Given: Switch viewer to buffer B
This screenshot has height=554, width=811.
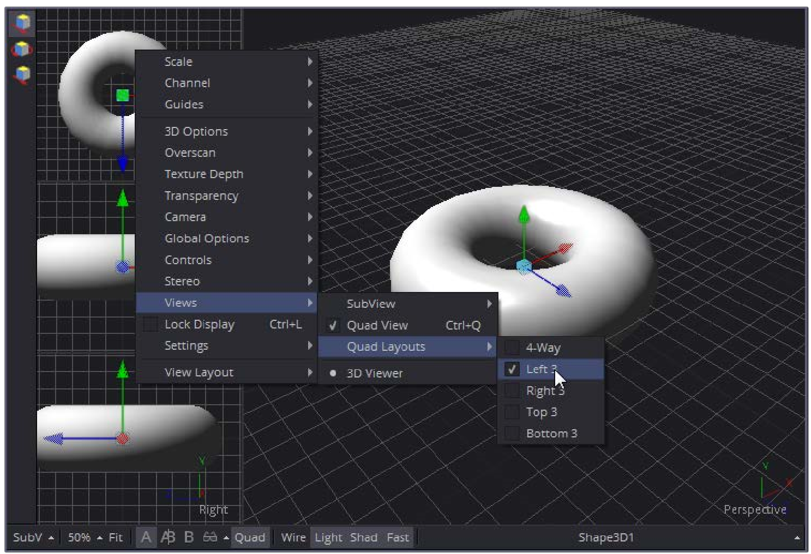Looking at the screenshot, I should (x=189, y=537).
